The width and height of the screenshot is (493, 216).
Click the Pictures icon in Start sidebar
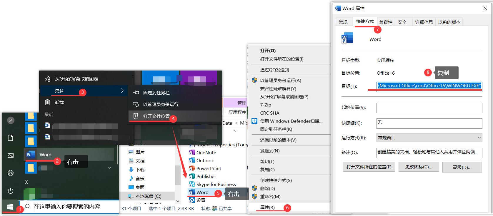tap(11, 155)
